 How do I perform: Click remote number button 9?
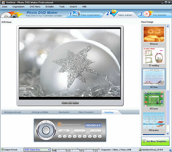100,136
